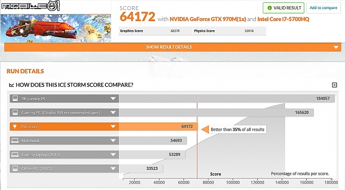The width and height of the screenshot is (345, 190).
Task: Click the laptop icon on the Notebook row
Action: [15, 141]
